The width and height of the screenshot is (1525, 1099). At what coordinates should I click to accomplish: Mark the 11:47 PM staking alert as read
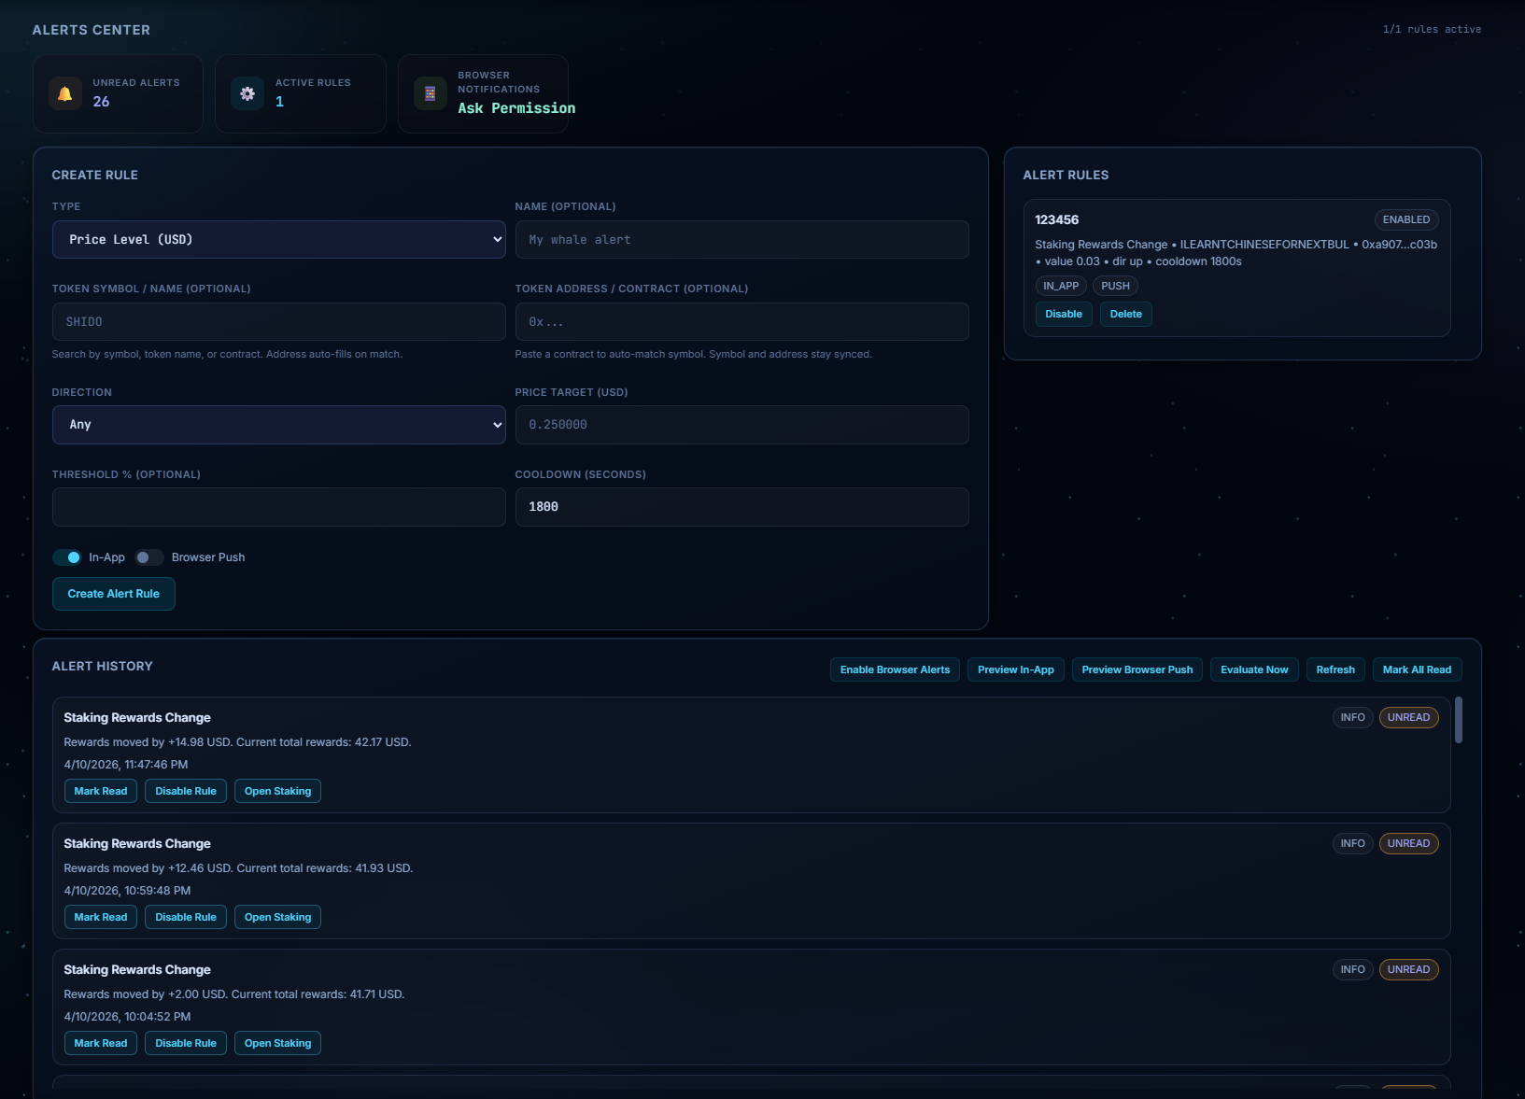[x=100, y=791]
